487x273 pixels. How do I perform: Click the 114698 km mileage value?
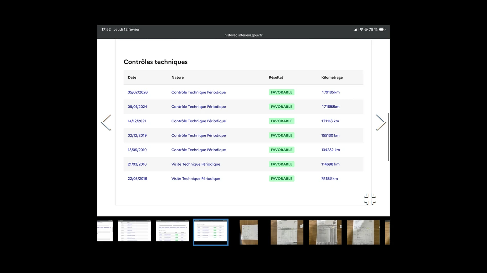pyautogui.click(x=330, y=164)
